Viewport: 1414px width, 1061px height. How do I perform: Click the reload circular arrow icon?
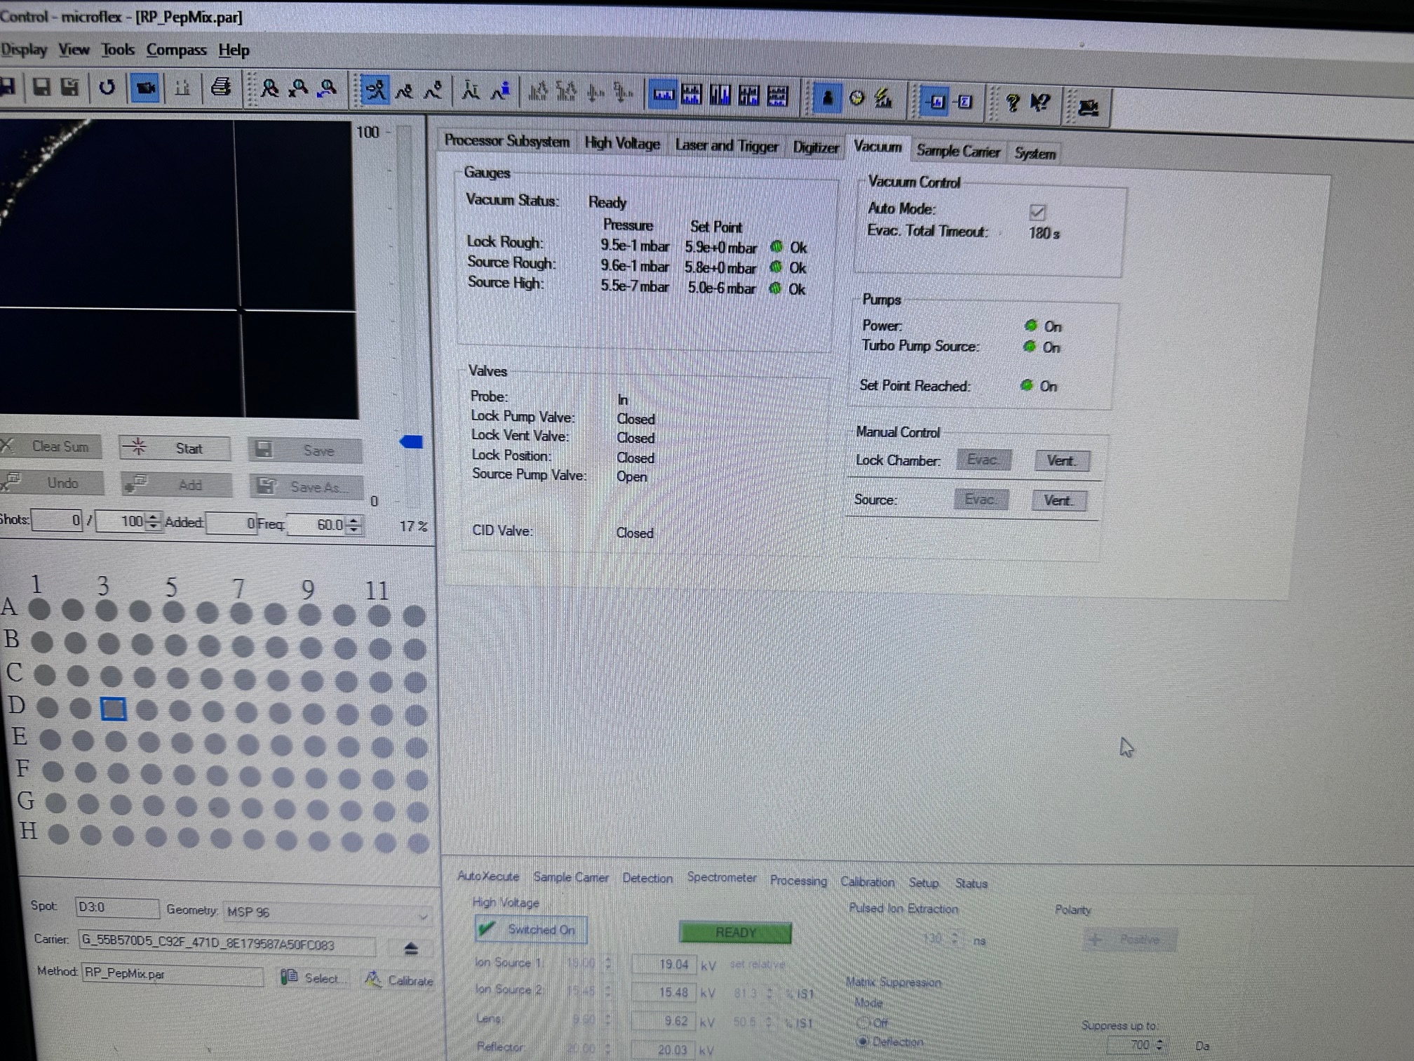click(107, 88)
